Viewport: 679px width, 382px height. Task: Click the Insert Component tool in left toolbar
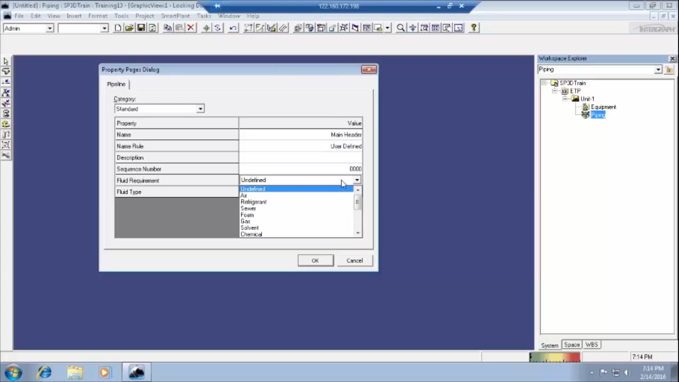(x=6, y=92)
